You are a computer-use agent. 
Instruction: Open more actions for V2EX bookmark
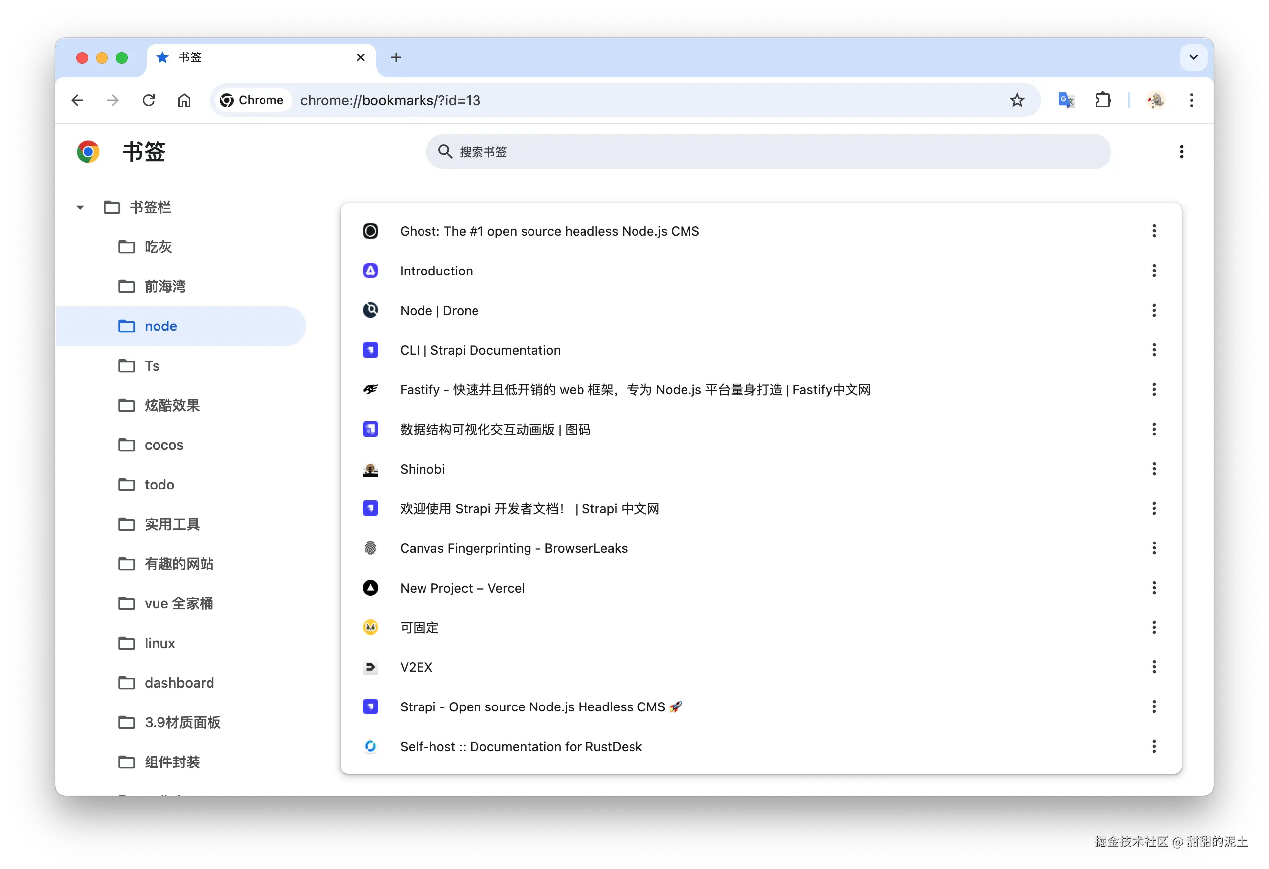point(1153,667)
